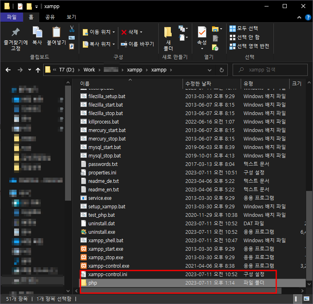Click the Quick Access Toolbar new folder icon

coord(29,6)
